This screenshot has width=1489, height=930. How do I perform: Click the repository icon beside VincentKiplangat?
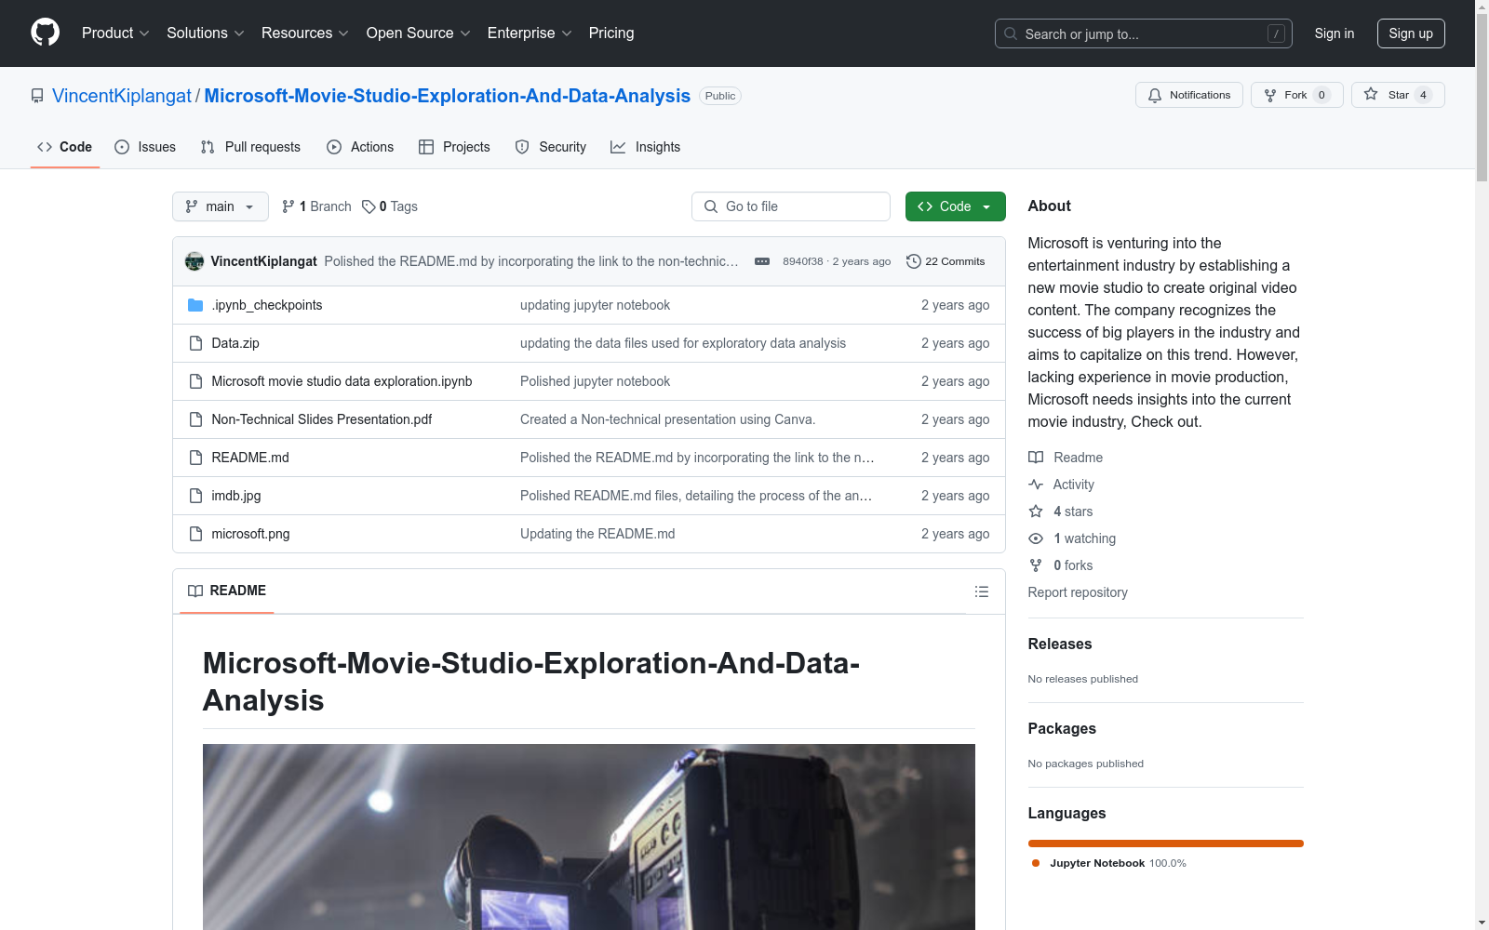pyautogui.click(x=37, y=96)
